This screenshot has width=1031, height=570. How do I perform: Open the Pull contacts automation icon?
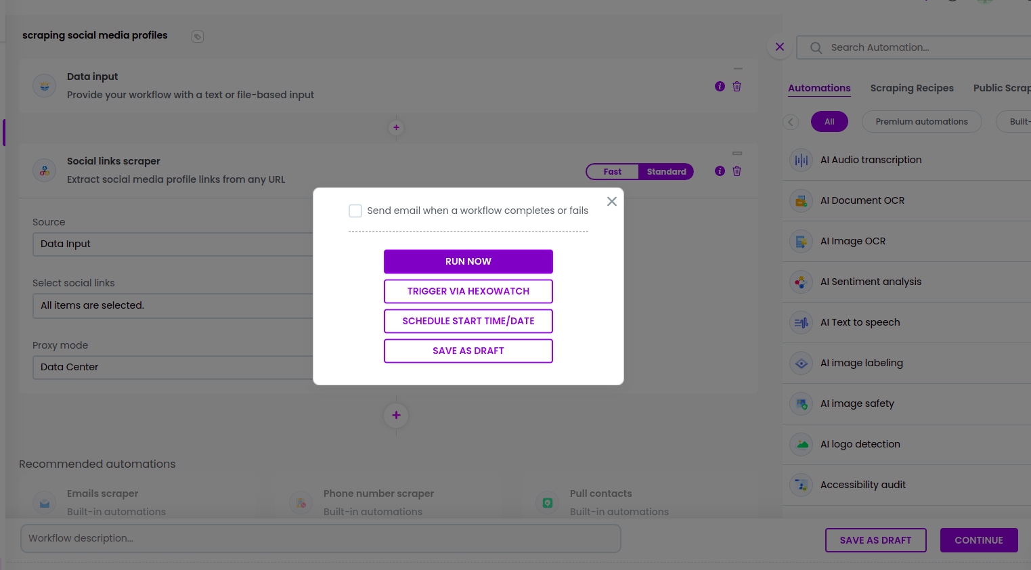coord(547,502)
